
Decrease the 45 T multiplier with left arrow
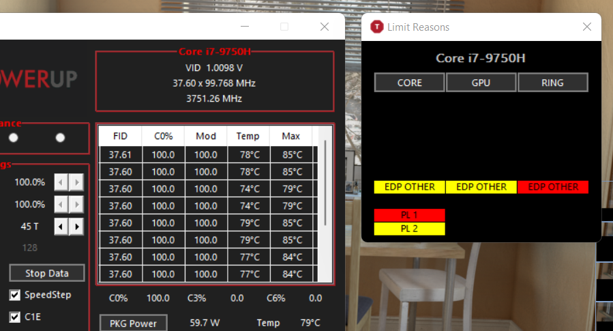coord(61,227)
